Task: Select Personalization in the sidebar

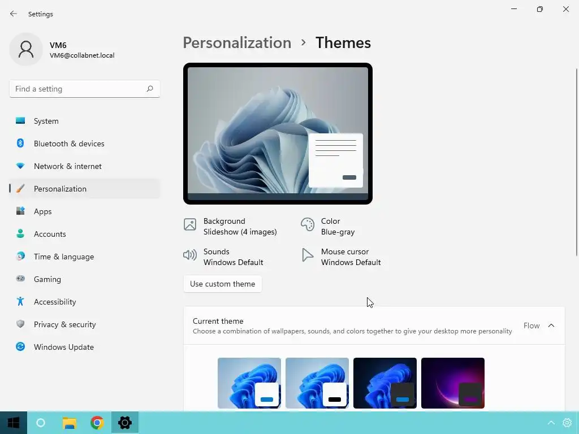Action: click(85, 189)
